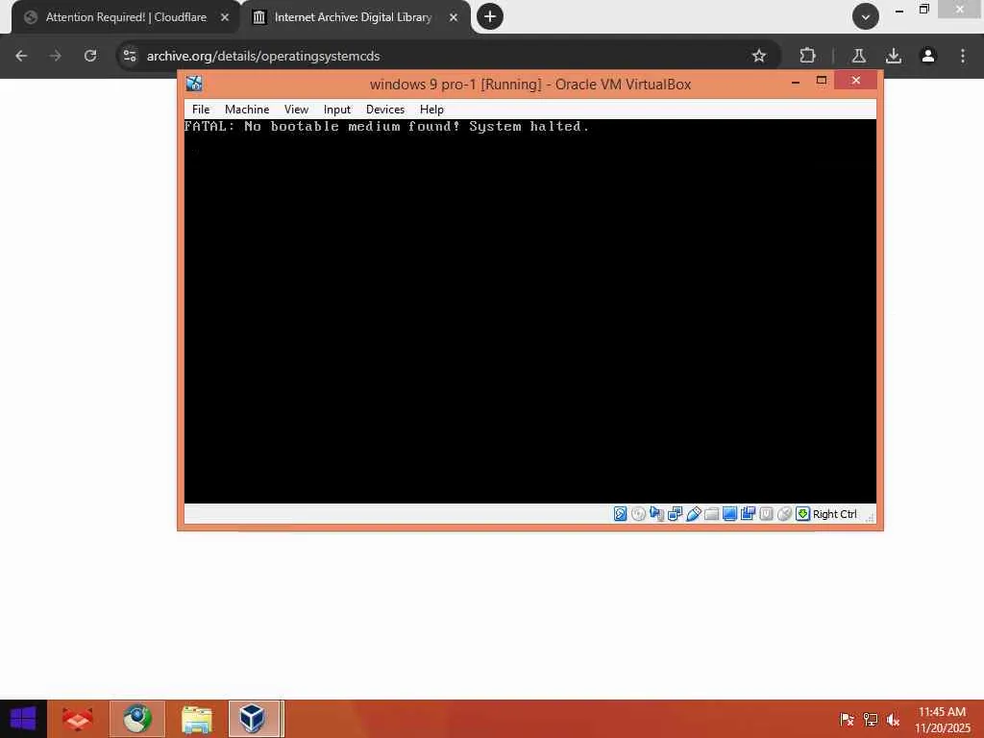Close the Cloudflare tab
984x738 pixels.
(x=225, y=17)
